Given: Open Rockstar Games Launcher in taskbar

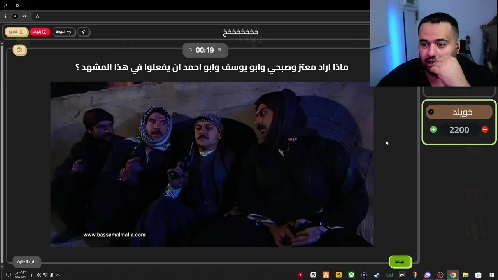Looking at the screenshot, I should tap(338, 275).
